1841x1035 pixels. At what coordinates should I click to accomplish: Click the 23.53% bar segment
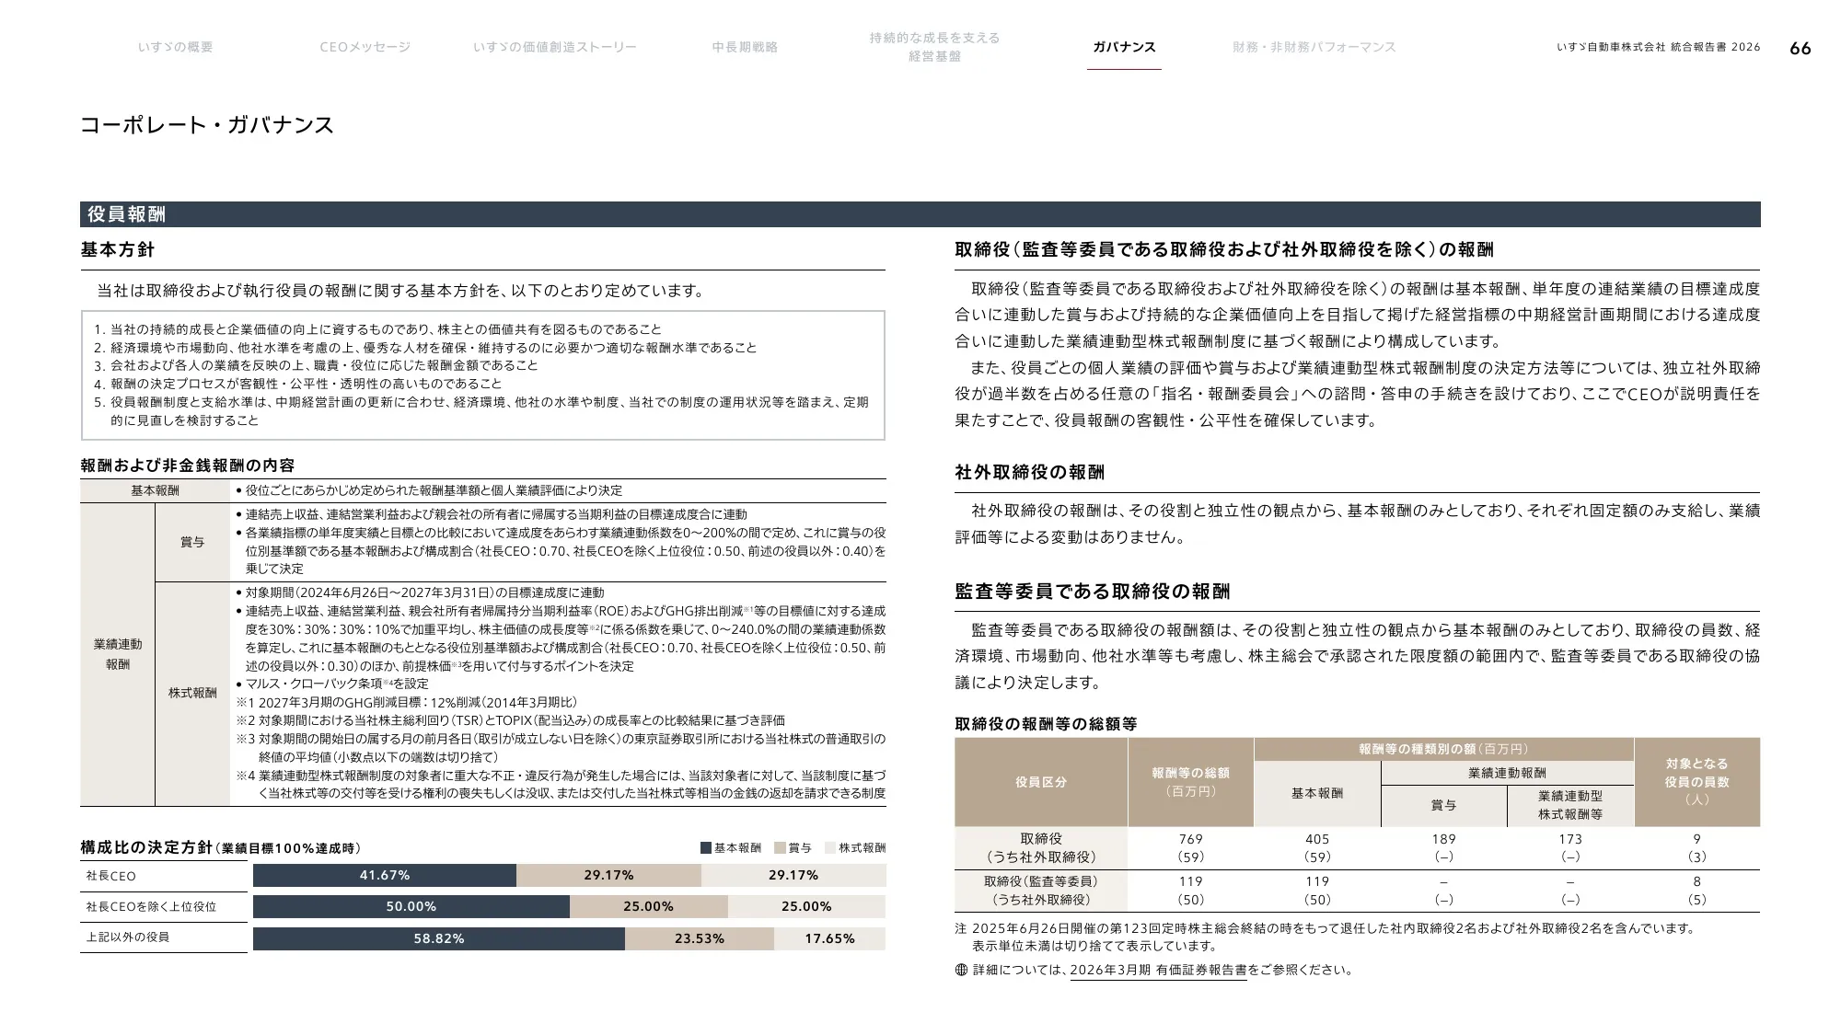[x=700, y=938]
